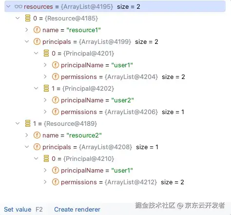
Task: Collapse the Principal@4201 element
Action: (36, 53)
